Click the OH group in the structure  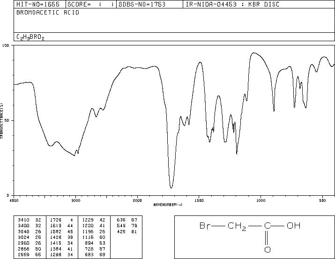click(294, 226)
